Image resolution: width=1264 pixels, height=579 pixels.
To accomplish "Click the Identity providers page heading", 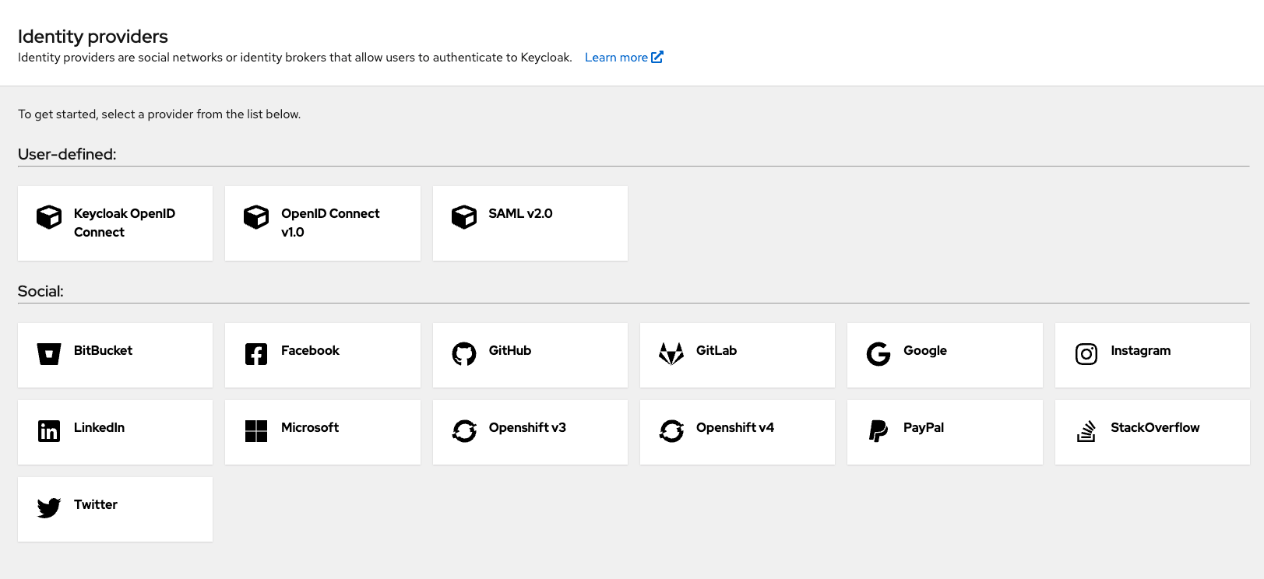I will (93, 37).
